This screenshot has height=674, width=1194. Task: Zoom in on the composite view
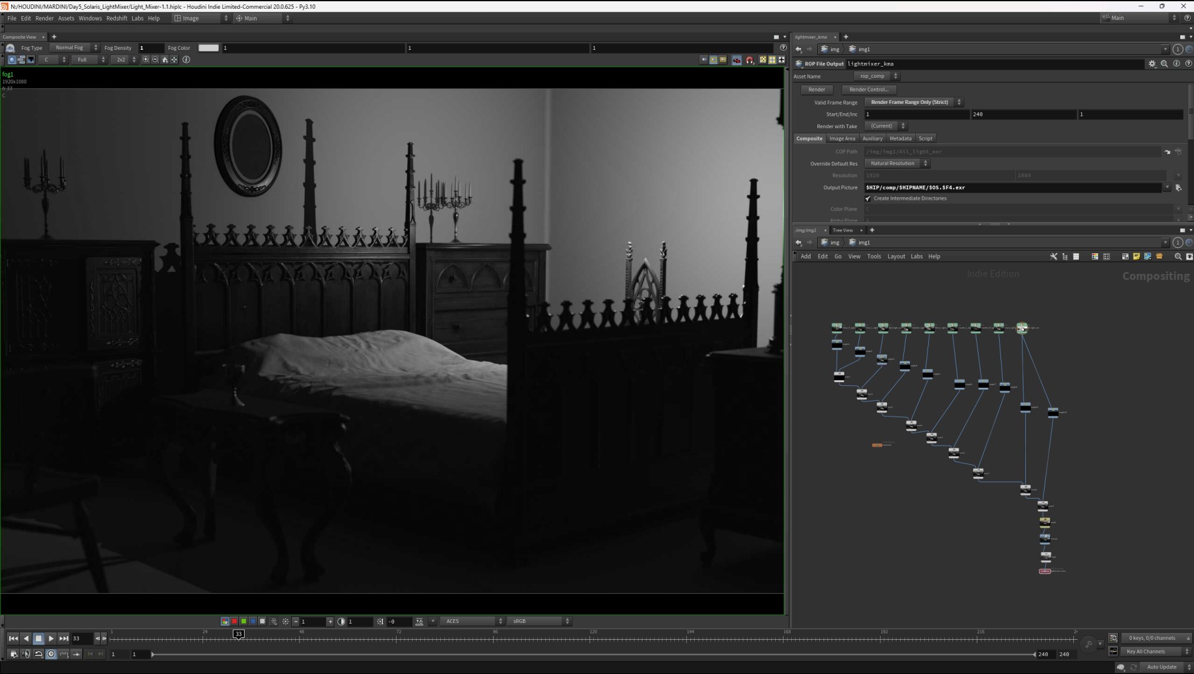pos(146,60)
